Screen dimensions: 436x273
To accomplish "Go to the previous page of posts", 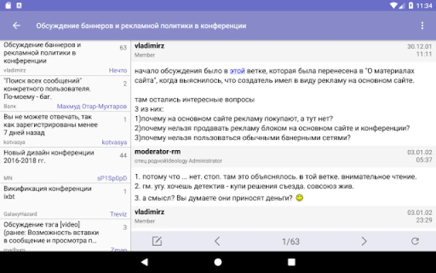I will click(217, 241).
